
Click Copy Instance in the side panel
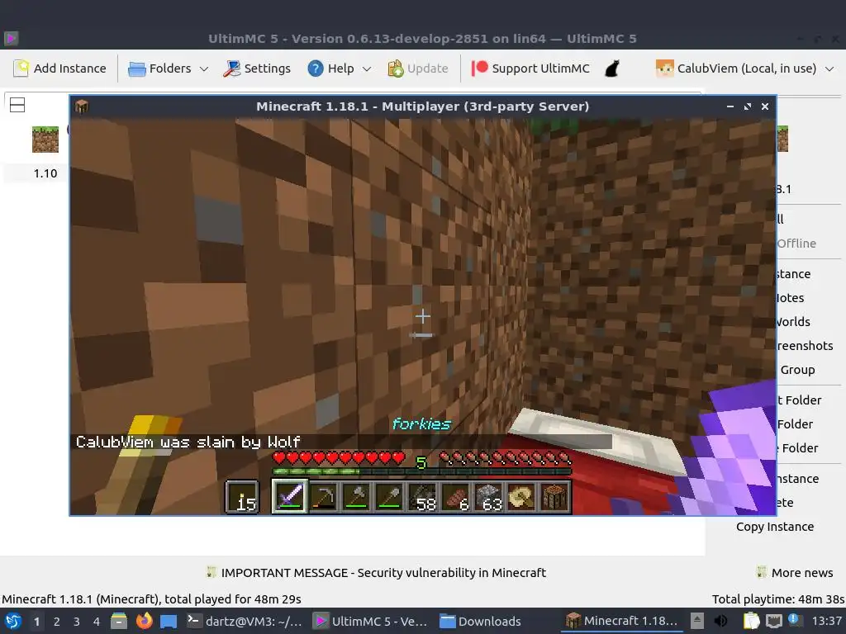coord(775,527)
